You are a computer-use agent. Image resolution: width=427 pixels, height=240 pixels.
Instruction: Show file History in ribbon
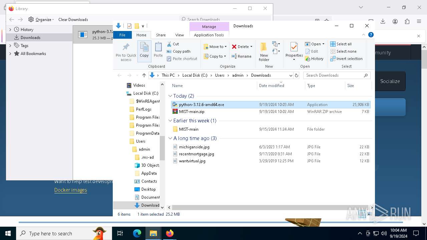[314, 59]
